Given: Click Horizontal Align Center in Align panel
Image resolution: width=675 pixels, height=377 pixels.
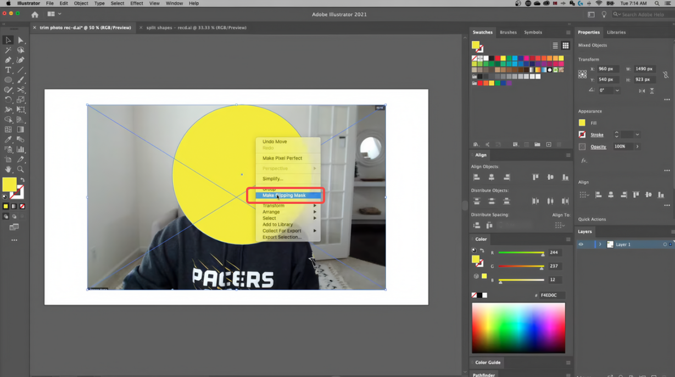Looking at the screenshot, I should tap(492, 176).
